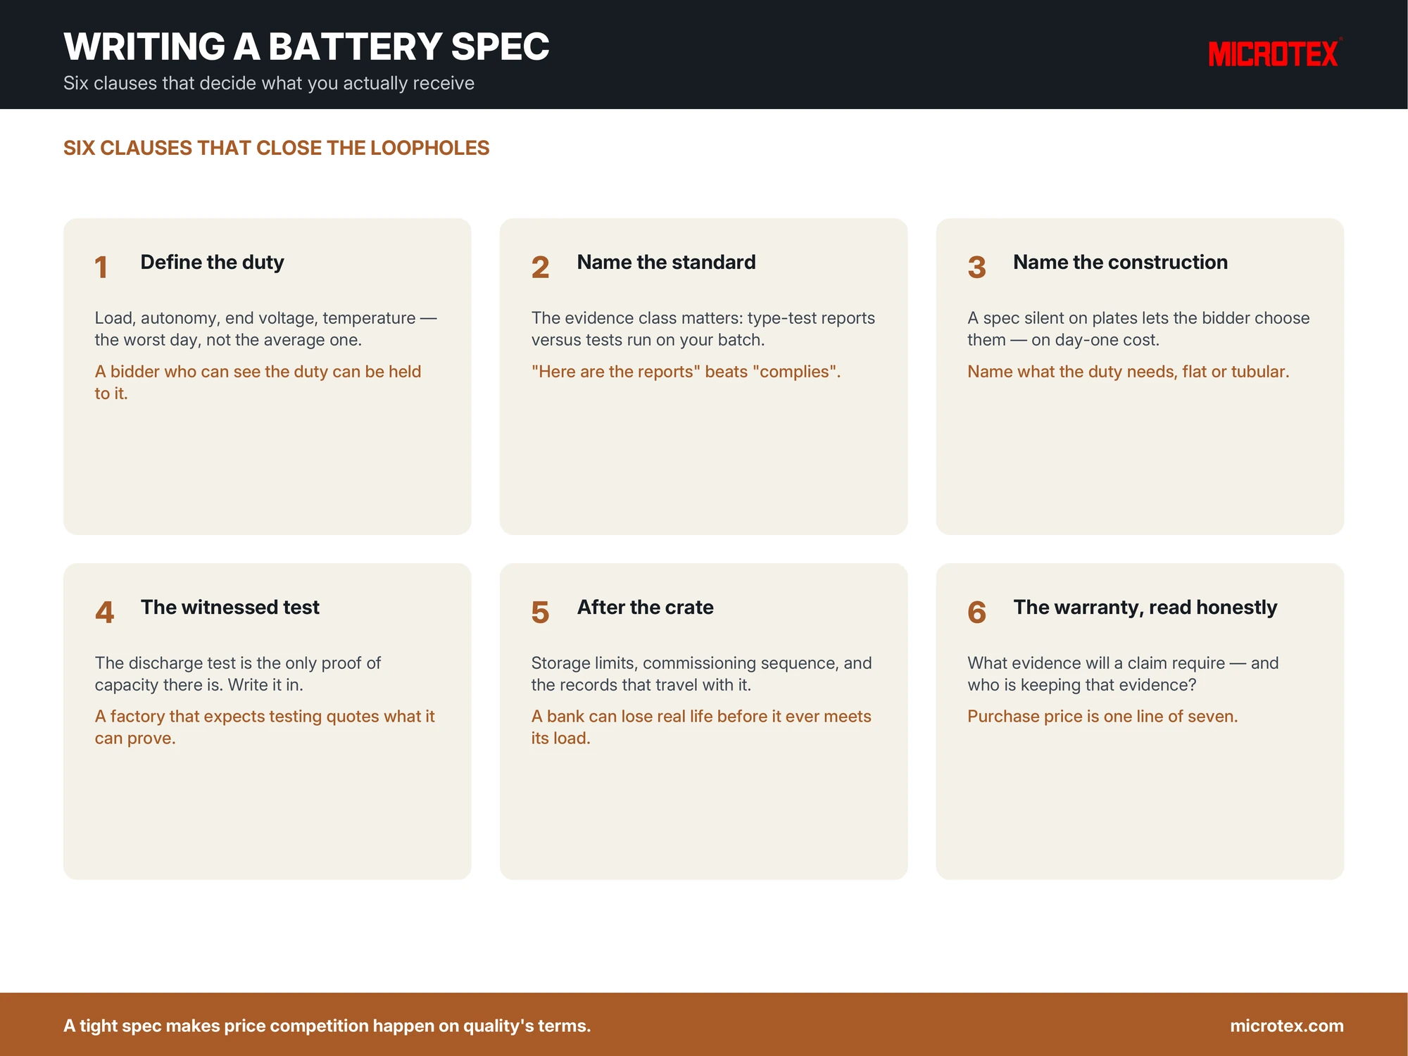Click 'The witnessed test' heading
Screen dimensions: 1408x1056
pos(230,607)
